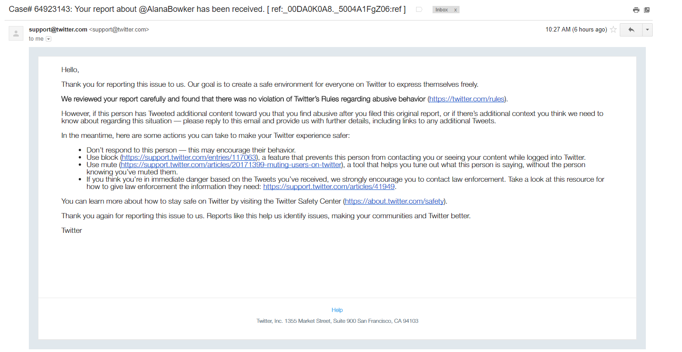
Task: Toggle the importance marker beside the subject
Action: point(419,10)
